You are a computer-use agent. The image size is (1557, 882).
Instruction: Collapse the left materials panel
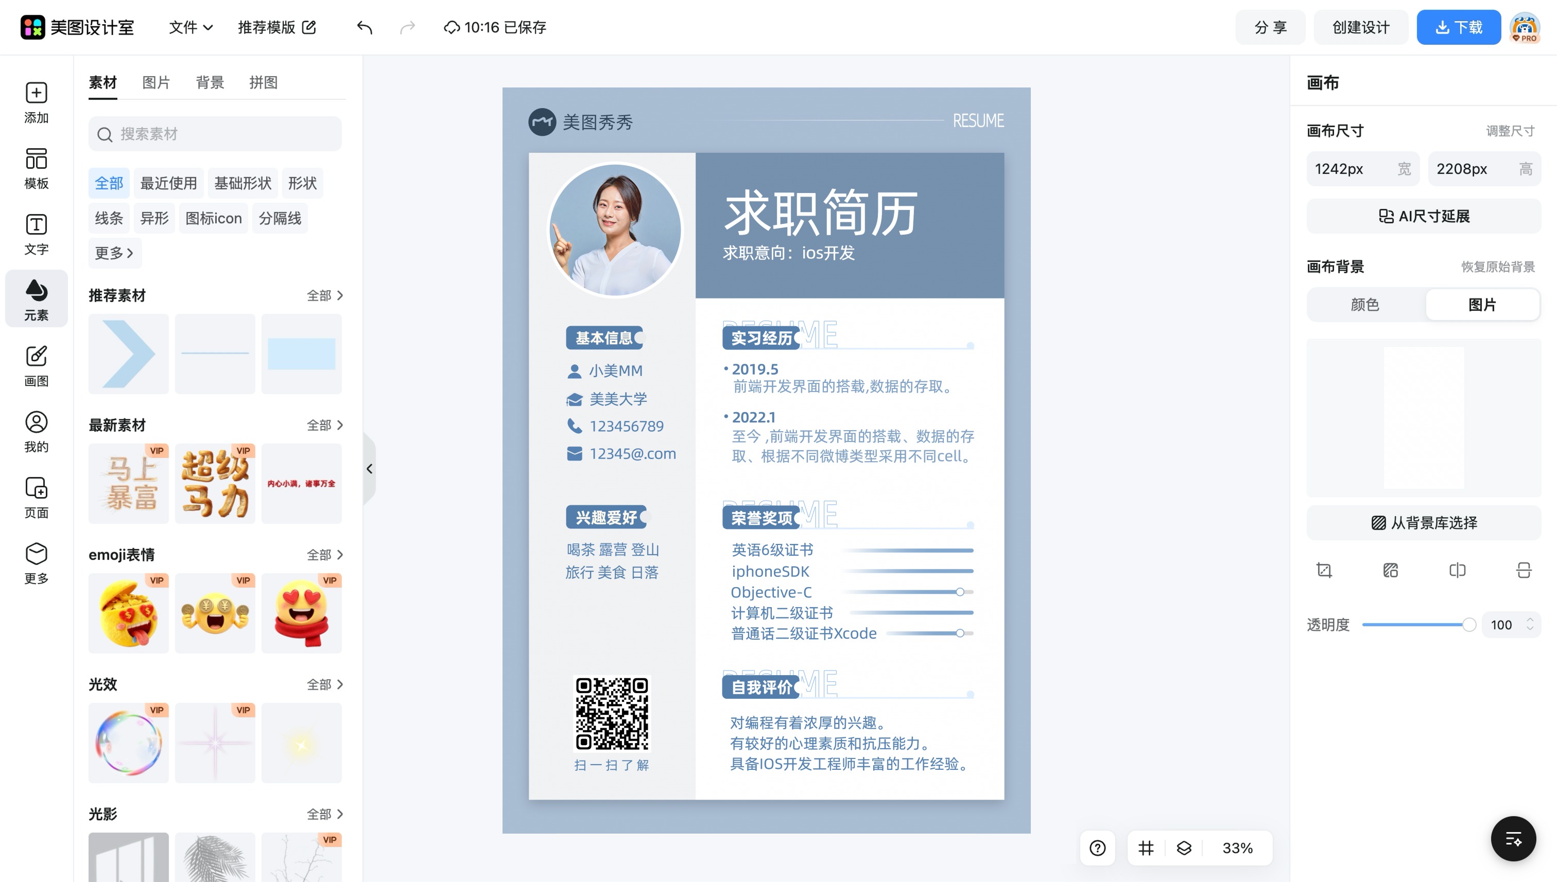coord(369,469)
